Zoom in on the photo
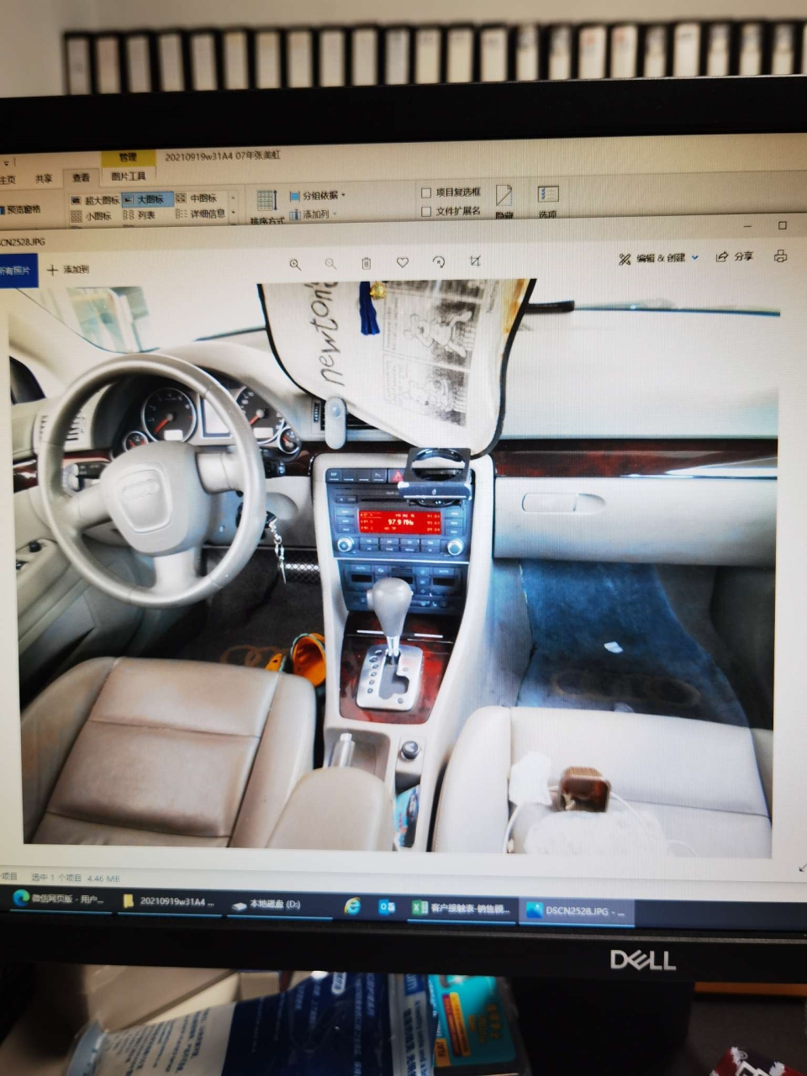This screenshot has height=1076, width=807. [x=295, y=264]
